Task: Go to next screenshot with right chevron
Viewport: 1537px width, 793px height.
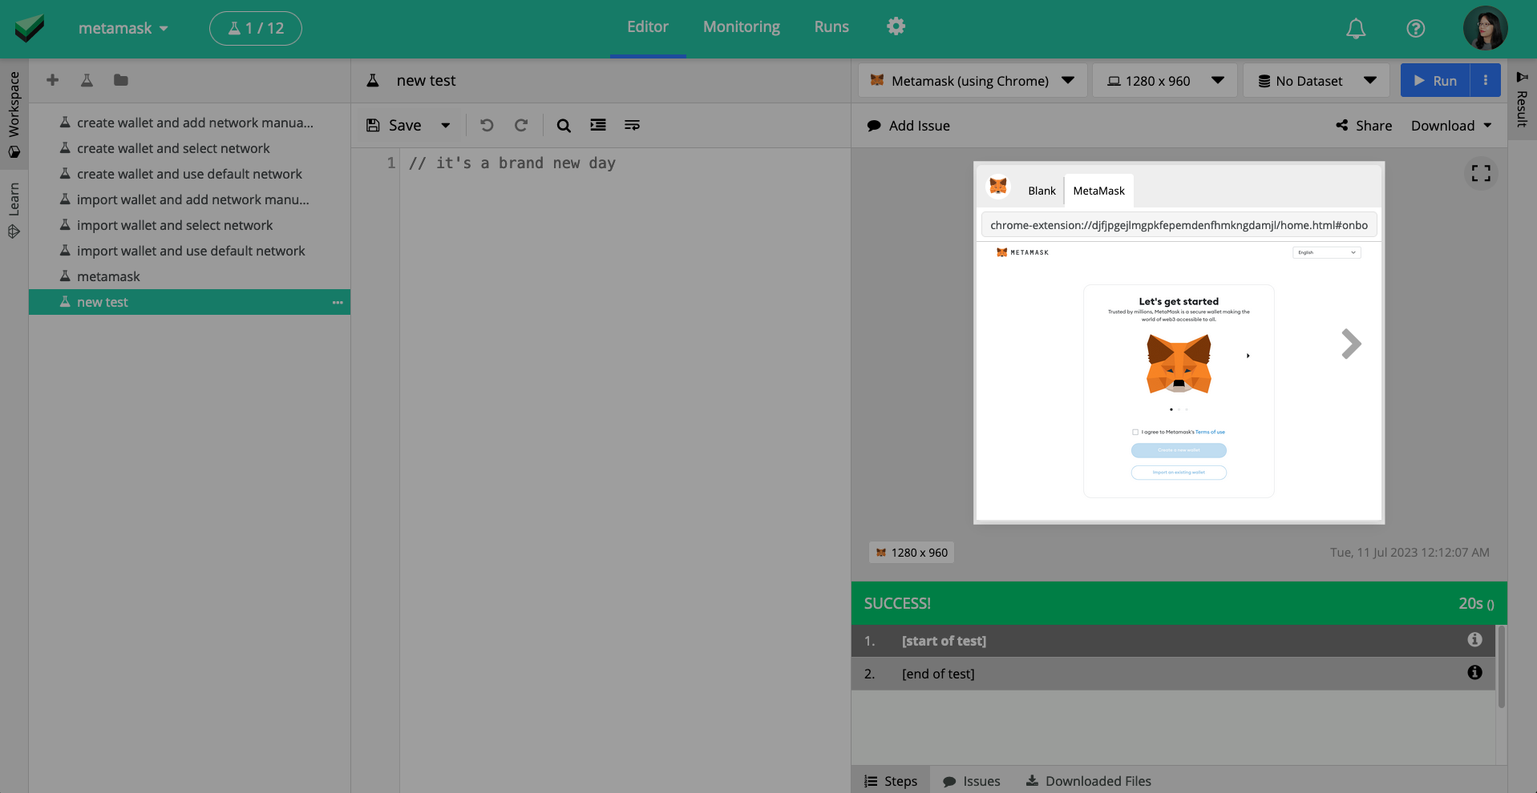Action: pyautogui.click(x=1351, y=344)
